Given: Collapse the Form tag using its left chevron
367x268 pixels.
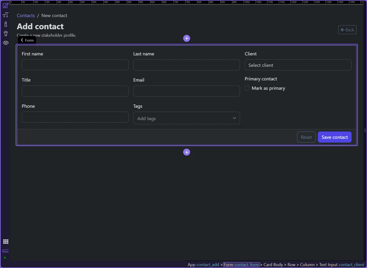Looking at the screenshot, I should click(22, 40).
